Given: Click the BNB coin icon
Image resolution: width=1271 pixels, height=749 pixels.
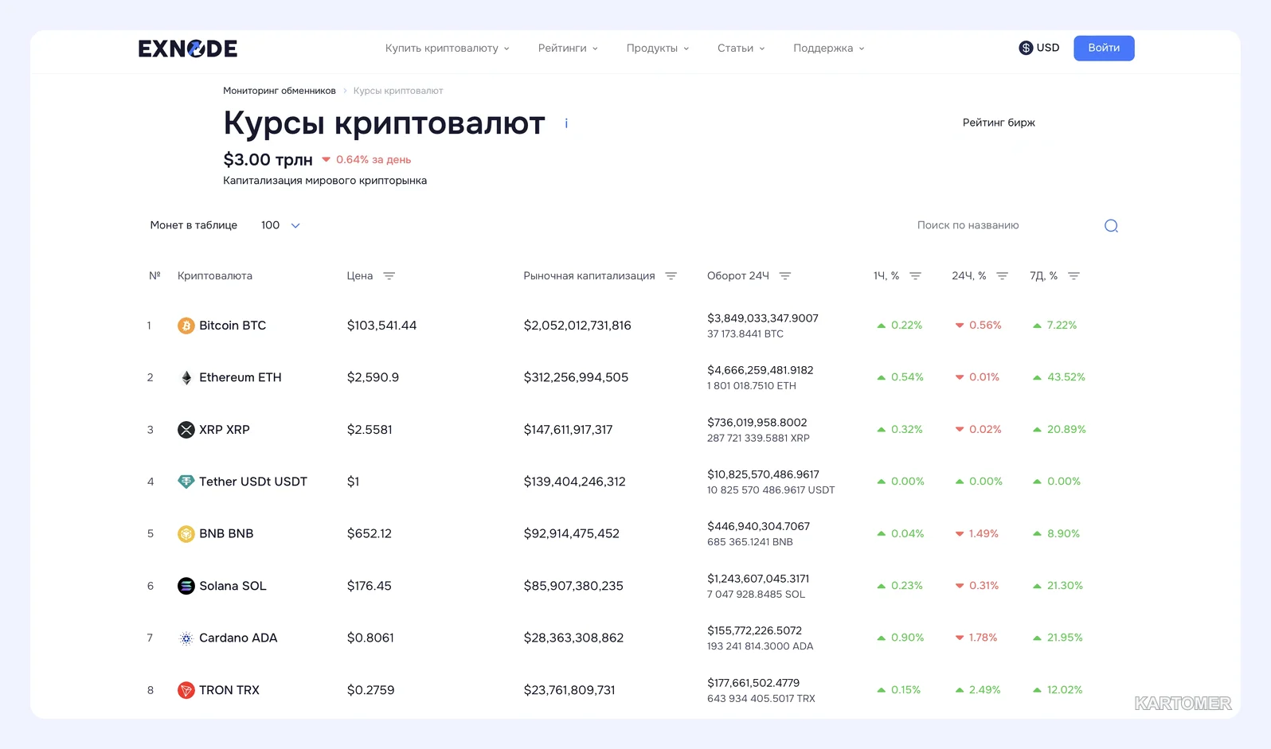Looking at the screenshot, I should (186, 534).
